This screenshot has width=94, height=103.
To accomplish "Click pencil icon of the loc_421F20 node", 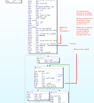I will [x=38, y=67].
